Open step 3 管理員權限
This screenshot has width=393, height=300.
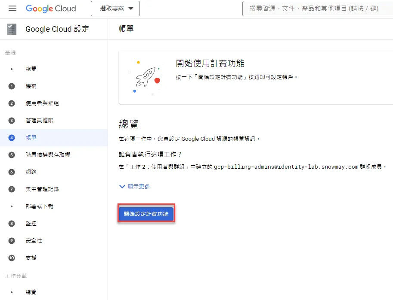click(39, 121)
